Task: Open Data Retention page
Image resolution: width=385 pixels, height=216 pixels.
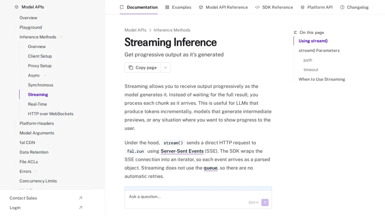Action: click(x=34, y=152)
